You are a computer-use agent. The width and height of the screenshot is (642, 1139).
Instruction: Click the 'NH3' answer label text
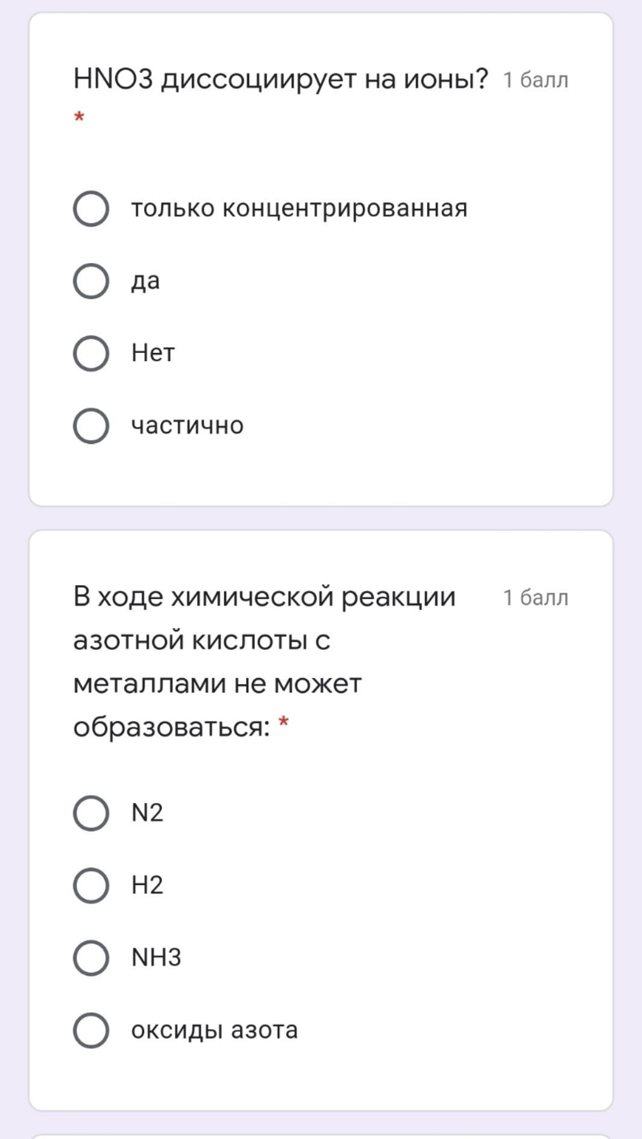coord(156,957)
